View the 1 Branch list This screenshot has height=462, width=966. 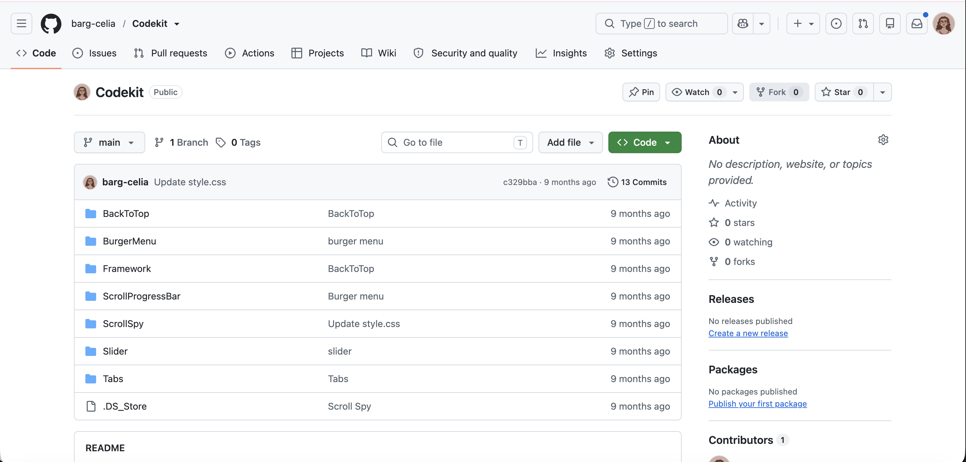tap(182, 142)
